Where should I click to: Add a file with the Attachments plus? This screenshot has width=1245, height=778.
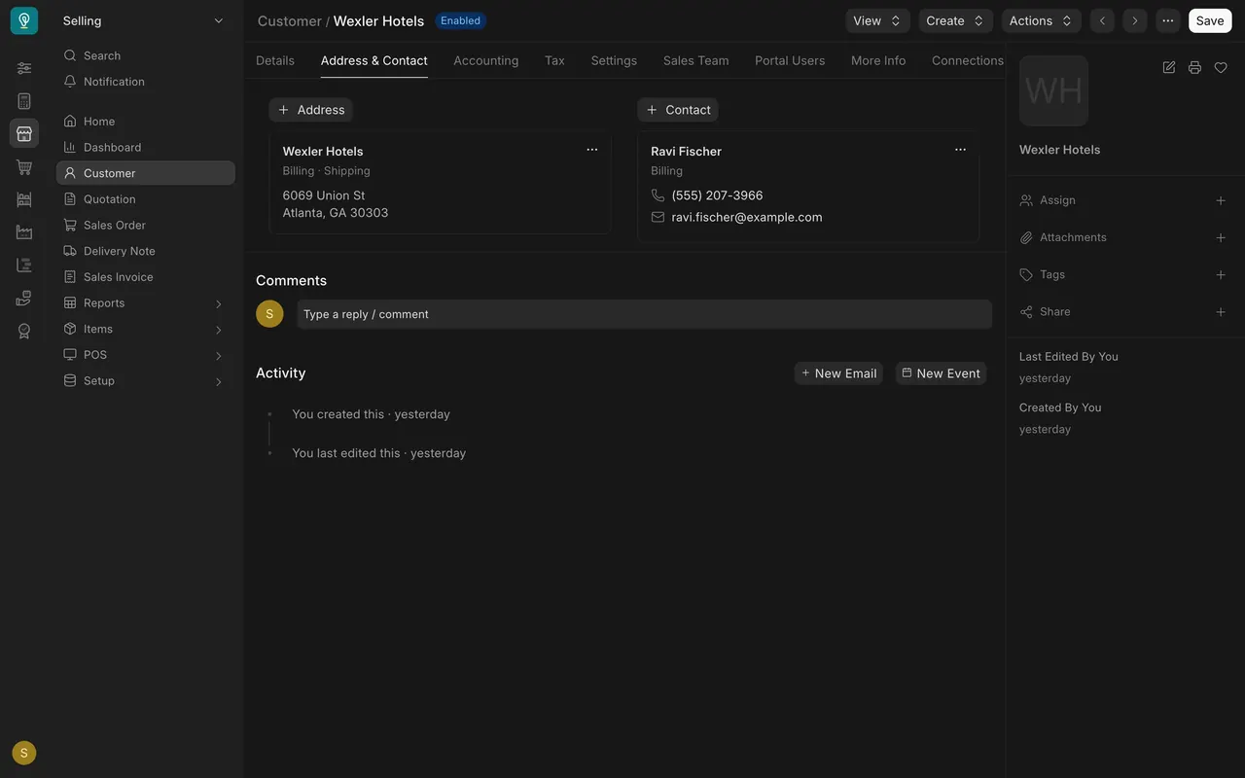1221,237
